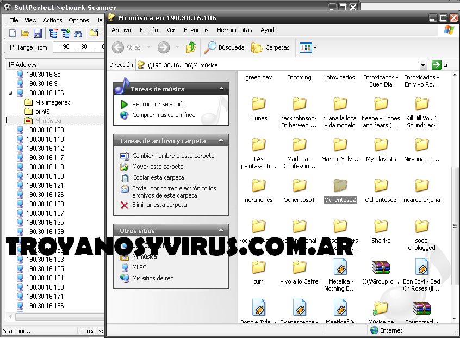Select Metalica - Nothing E... audio file
This screenshot has height=338, width=460.
(x=340, y=267)
